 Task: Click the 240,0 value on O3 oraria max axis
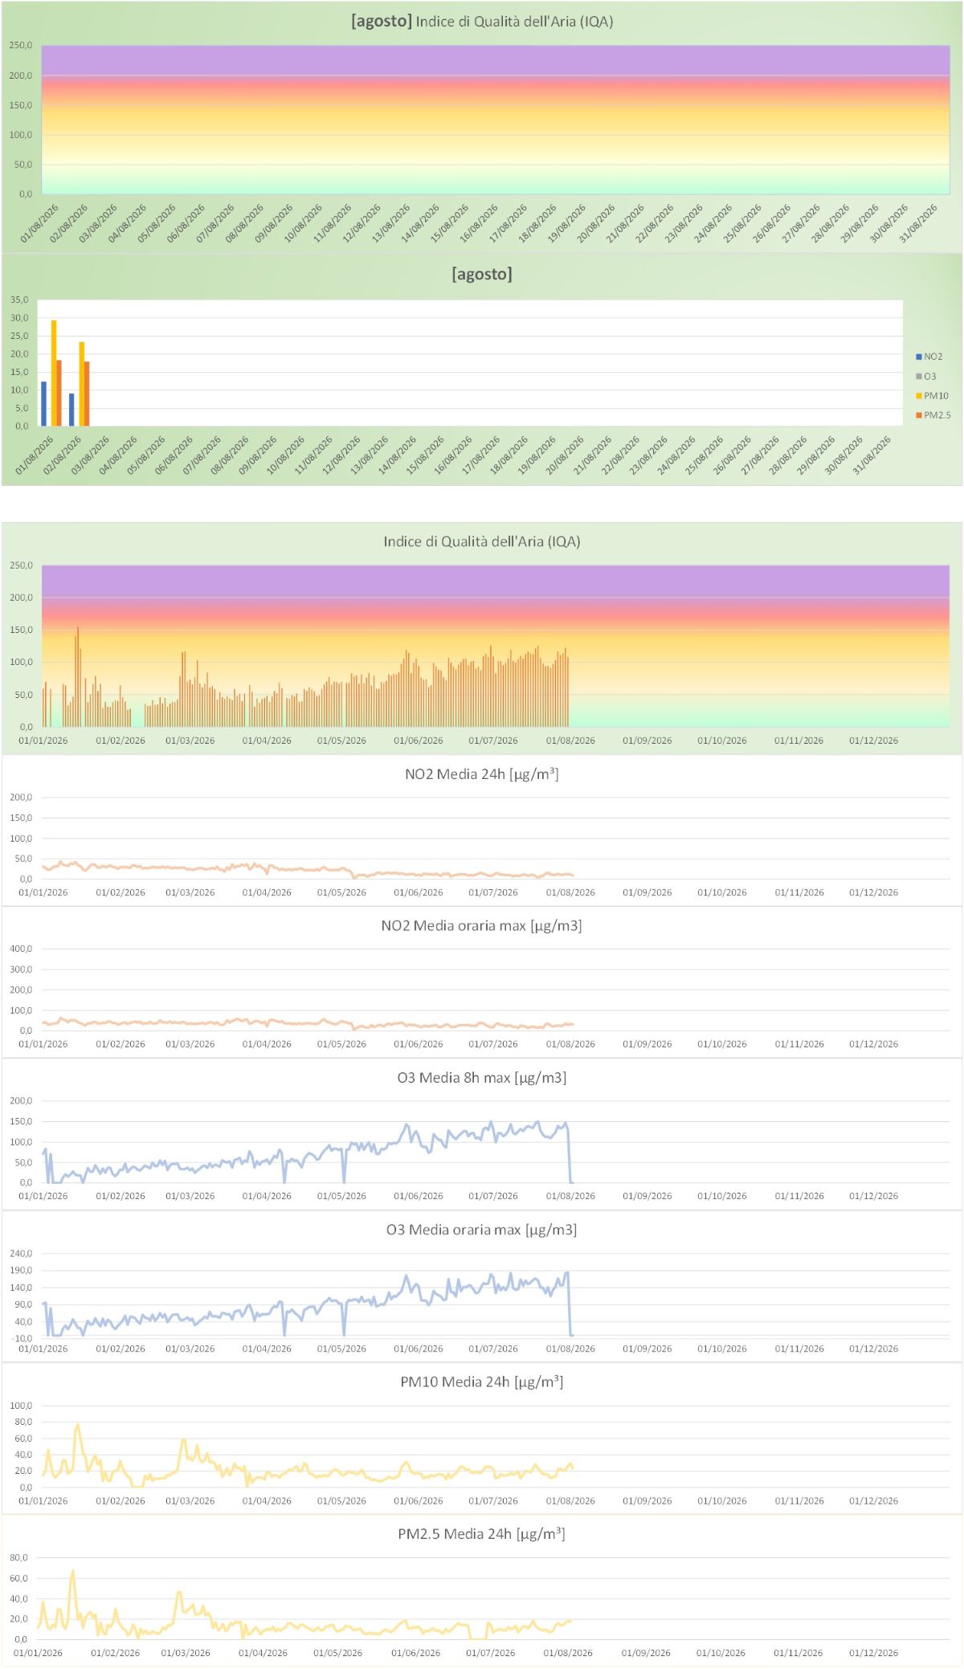[21, 1254]
